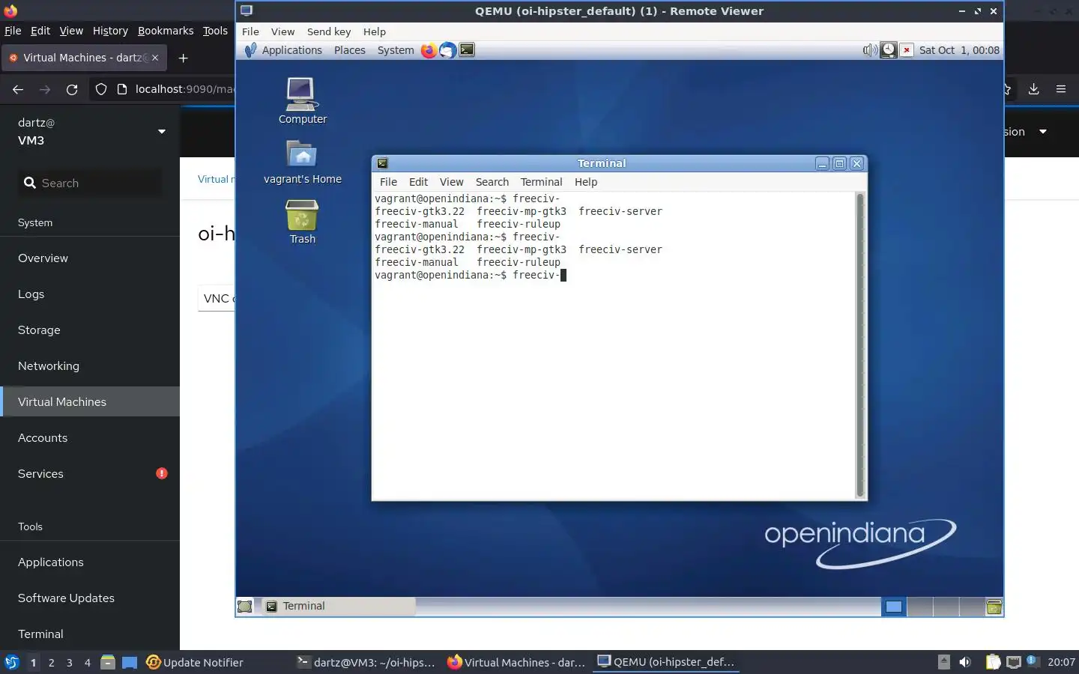This screenshot has width=1079, height=674.
Task: Open guest Applications menu
Action: click(x=291, y=50)
